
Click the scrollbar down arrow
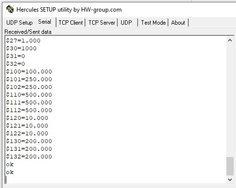point(230,179)
